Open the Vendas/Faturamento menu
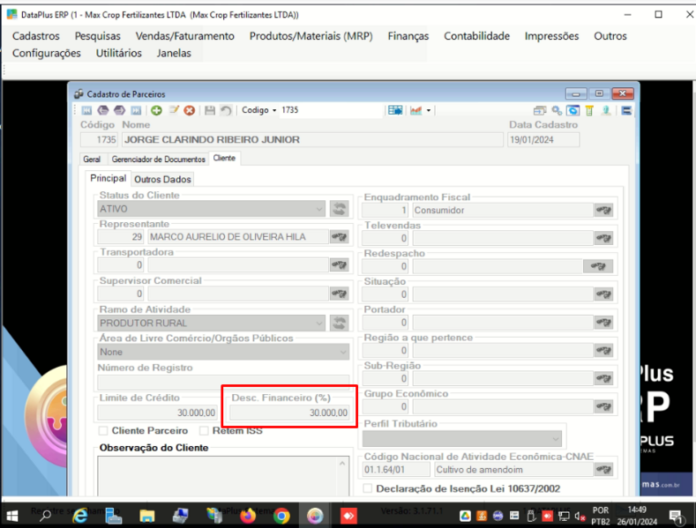 tap(185, 36)
